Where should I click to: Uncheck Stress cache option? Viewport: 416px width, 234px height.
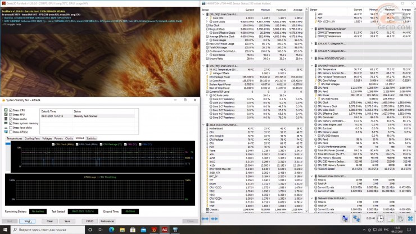[11, 119]
